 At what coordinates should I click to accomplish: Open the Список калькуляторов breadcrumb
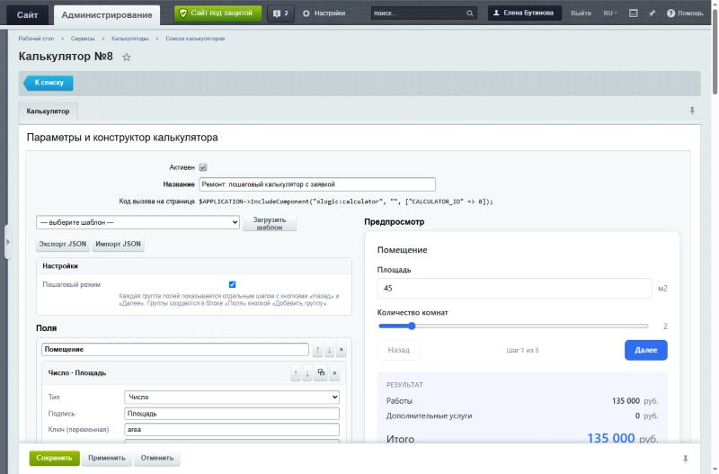(x=195, y=39)
